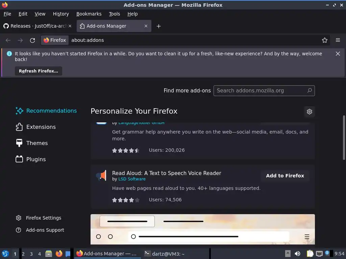The width and height of the screenshot is (346, 259).
Task: Click the Extensions puzzle piece icon
Action: 19,127
